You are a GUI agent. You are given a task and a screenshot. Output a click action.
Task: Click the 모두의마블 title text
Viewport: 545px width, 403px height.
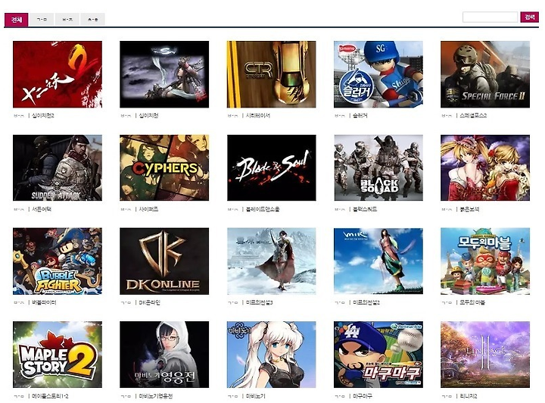pos(472,302)
